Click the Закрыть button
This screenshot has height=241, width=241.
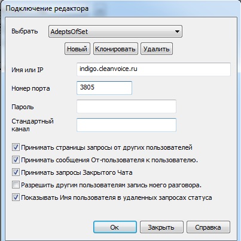(161, 227)
